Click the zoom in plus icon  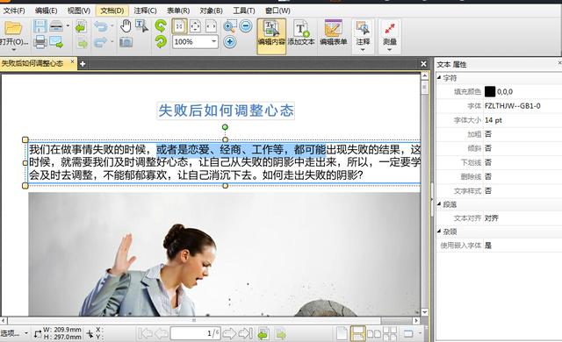tap(230, 42)
